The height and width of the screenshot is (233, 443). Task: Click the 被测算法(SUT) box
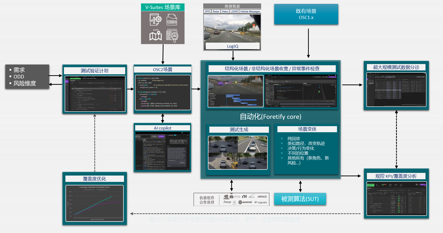click(x=300, y=199)
